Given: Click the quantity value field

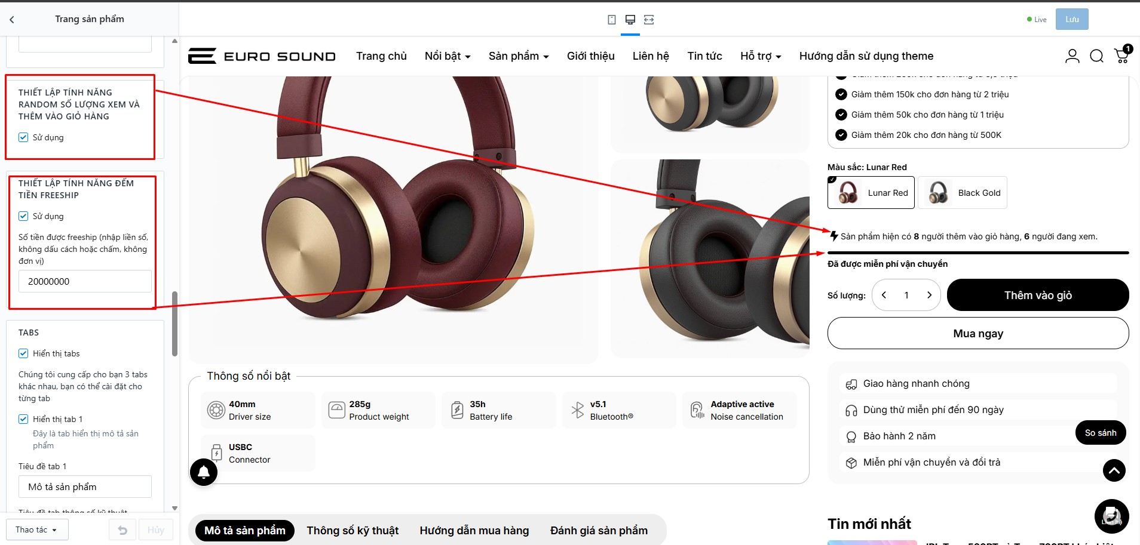Looking at the screenshot, I should coord(906,295).
